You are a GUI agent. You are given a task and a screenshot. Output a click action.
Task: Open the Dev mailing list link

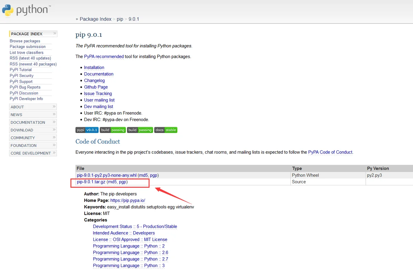[x=99, y=107]
